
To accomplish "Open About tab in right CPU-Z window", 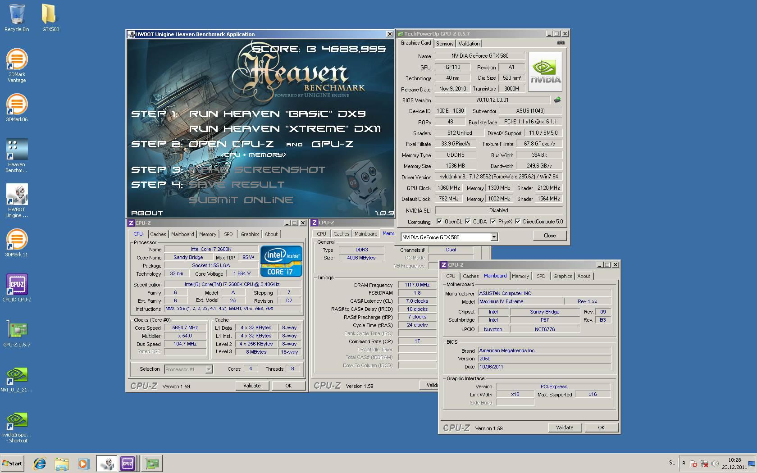I will coord(584,276).
